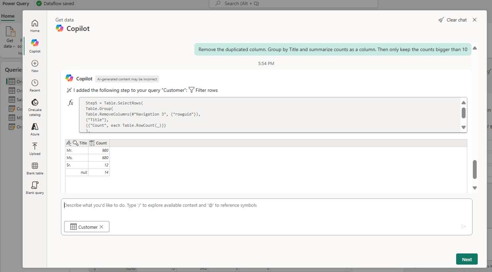Create a Blank table
Viewport: 492px width, 272px height.
tap(35, 168)
